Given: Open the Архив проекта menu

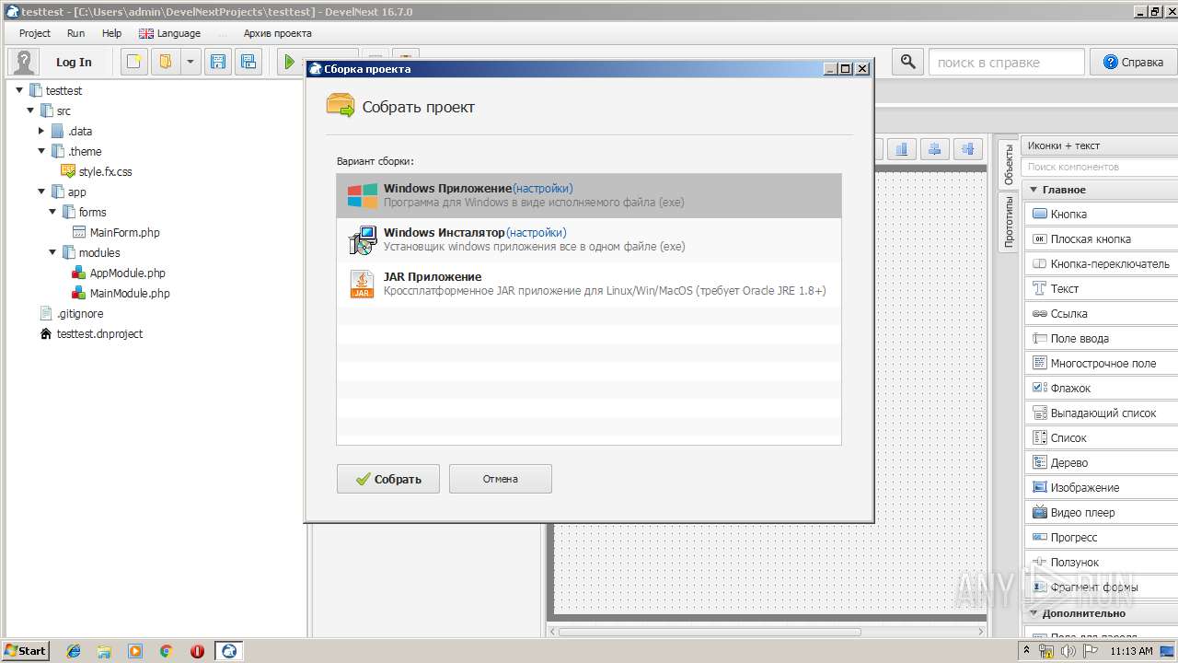Looking at the screenshot, I should pyautogui.click(x=277, y=33).
